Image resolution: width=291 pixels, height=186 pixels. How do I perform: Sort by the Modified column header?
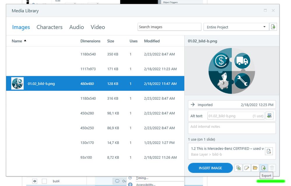click(152, 41)
